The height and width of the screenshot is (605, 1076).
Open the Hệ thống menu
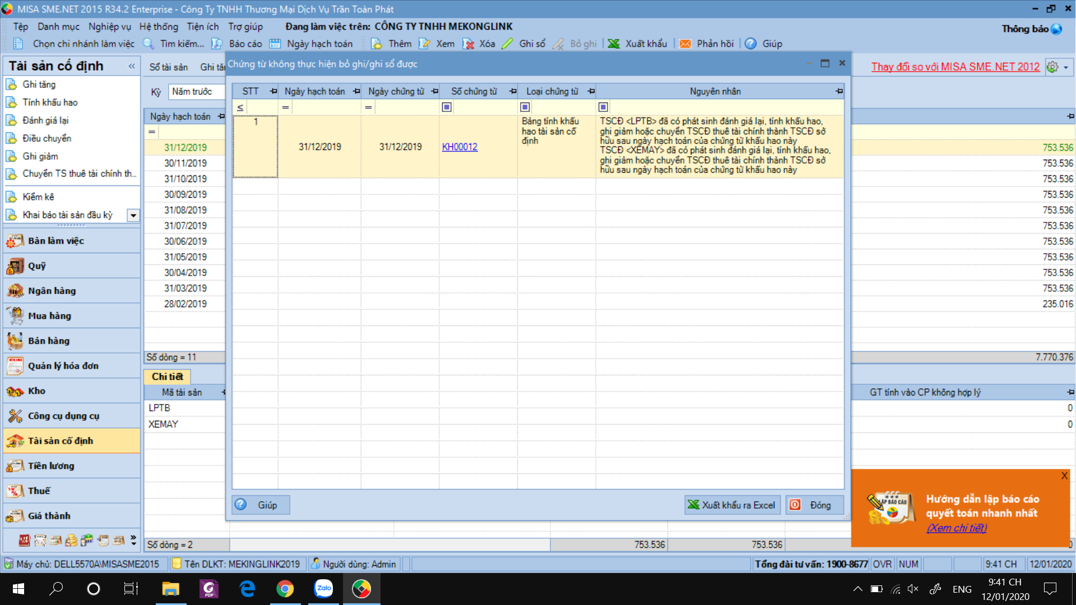point(159,27)
